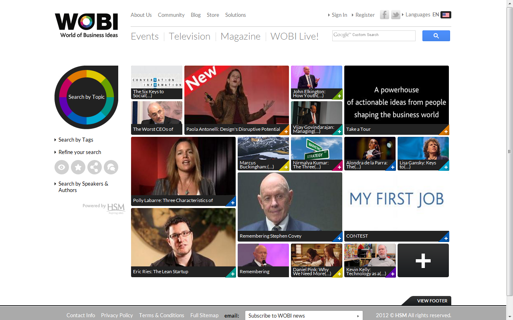
Task: Open the small Remembering video thumbnail
Action: pos(263,260)
